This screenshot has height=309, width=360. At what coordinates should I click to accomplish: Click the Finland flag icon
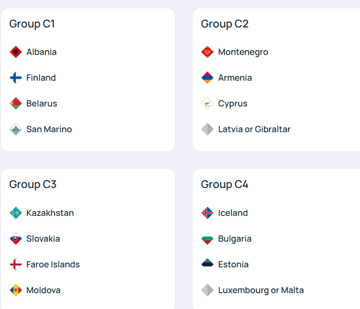point(16,78)
